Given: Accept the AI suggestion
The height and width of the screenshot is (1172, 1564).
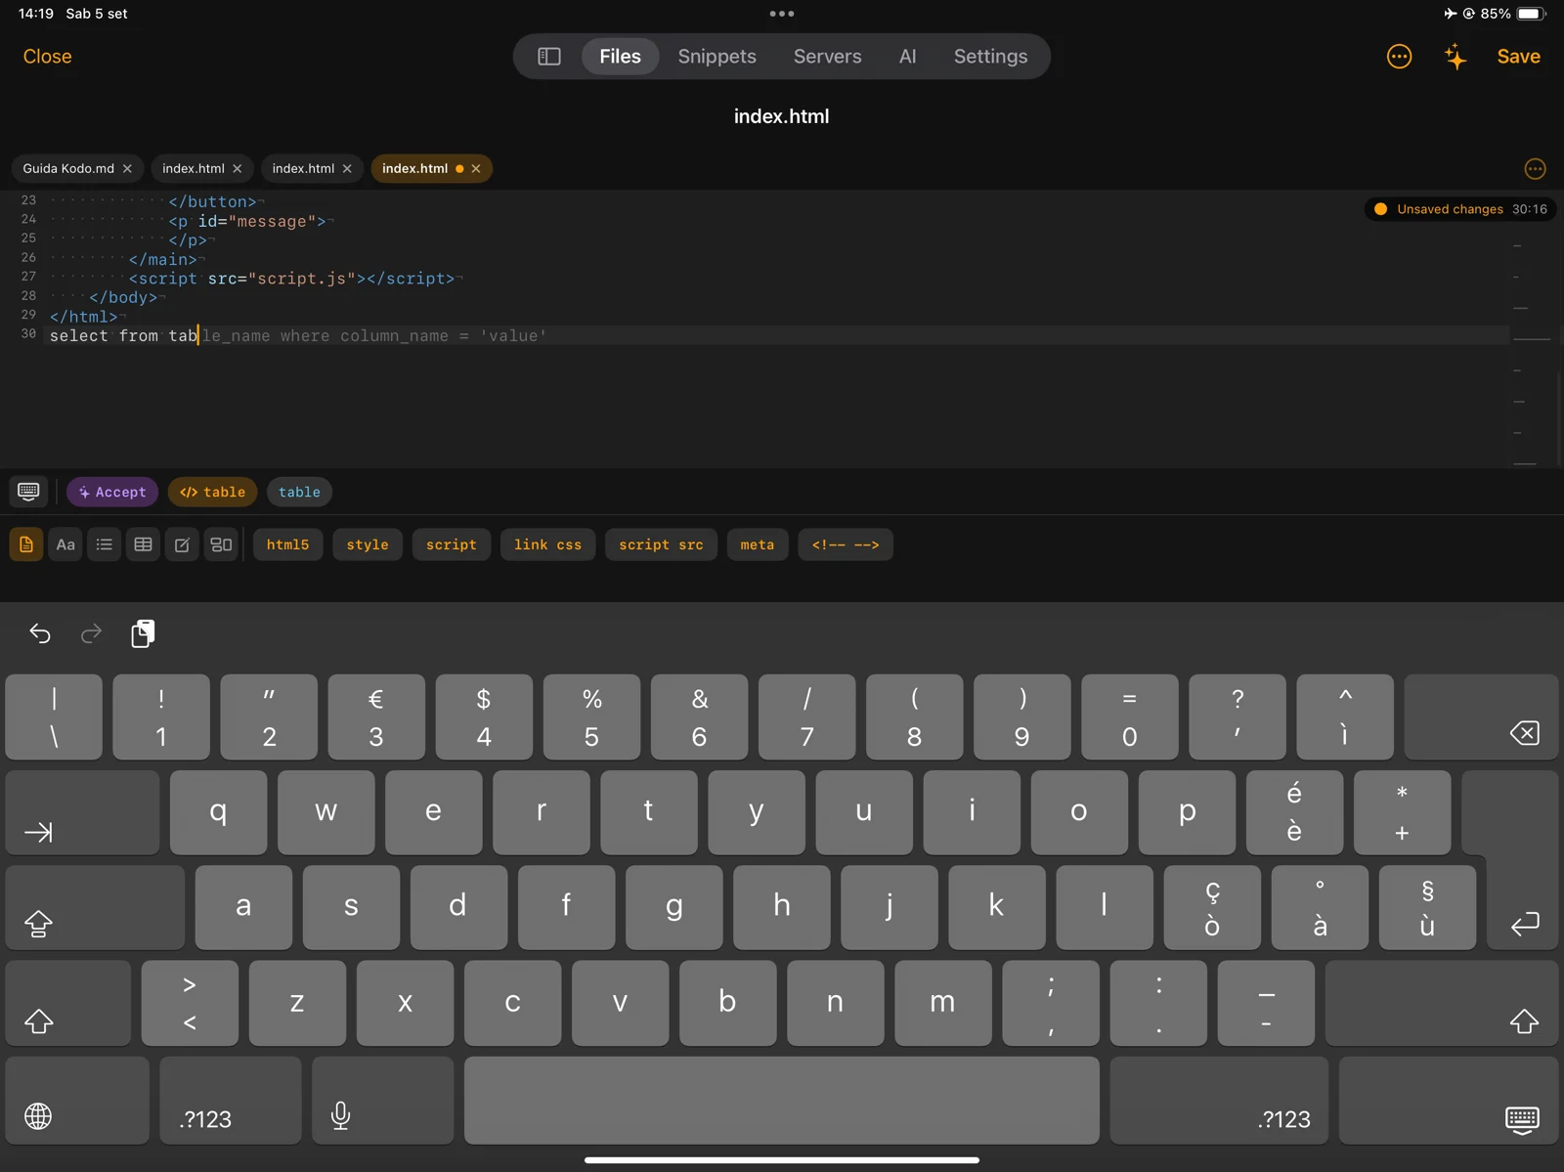Looking at the screenshot, I should (112, 492).
